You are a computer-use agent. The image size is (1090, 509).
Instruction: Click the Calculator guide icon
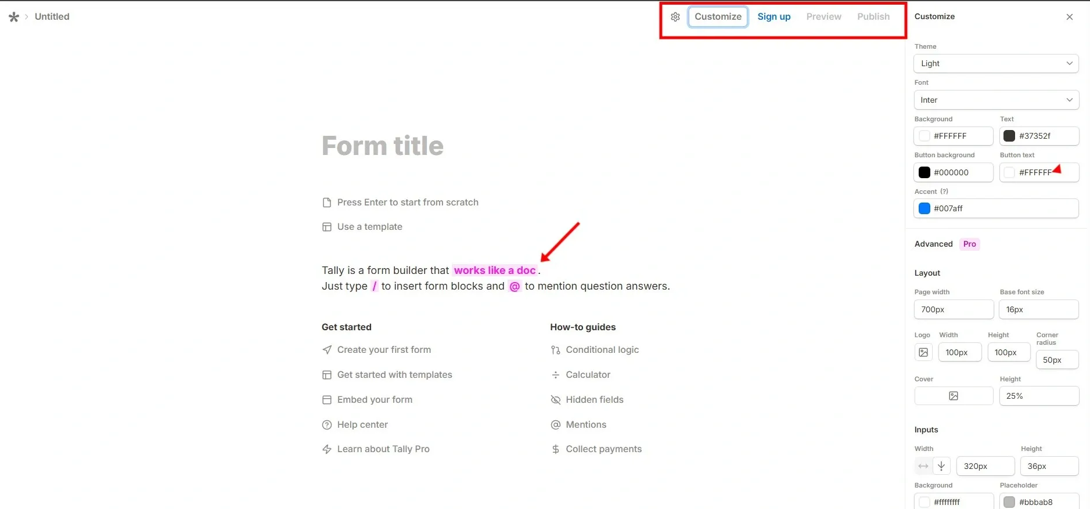[x=556, y=375]
